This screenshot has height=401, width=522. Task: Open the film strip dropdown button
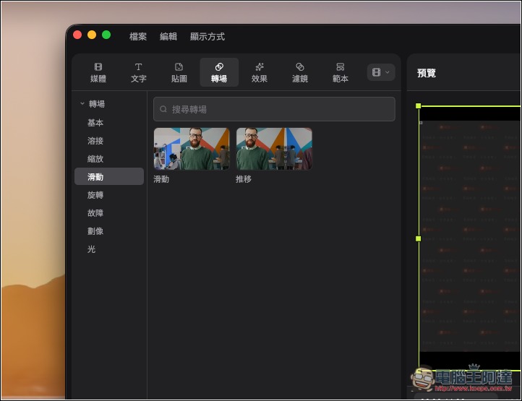point(381,72)
